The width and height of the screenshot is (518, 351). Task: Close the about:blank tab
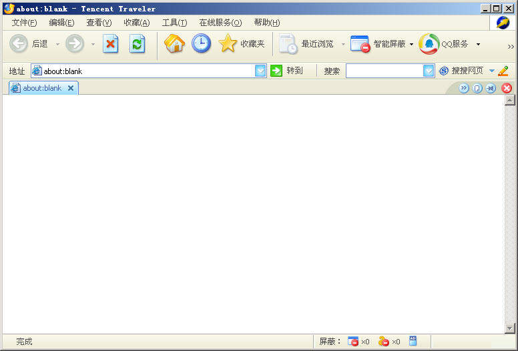[x=70, y=88]
